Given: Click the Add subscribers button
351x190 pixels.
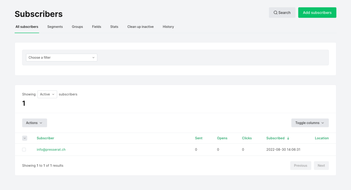Looking at the screenshot, I should pos(317,13).
